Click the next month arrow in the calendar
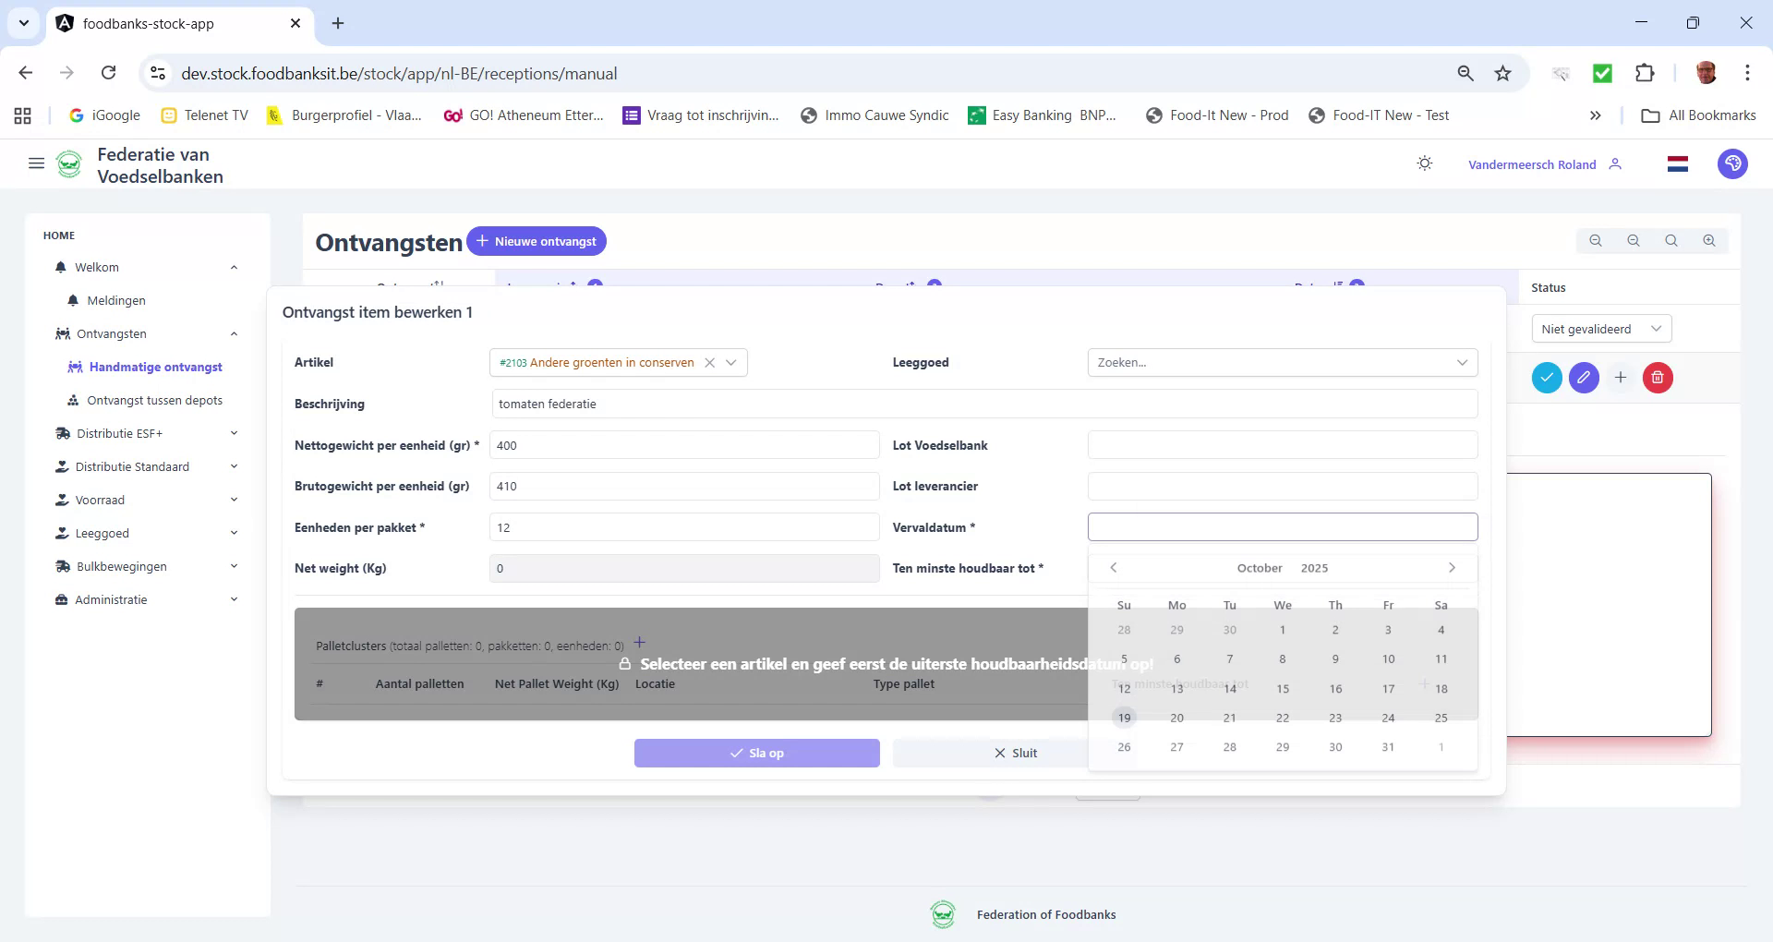This screenshot has height=942, width=1773. [x=1452, y=567]
